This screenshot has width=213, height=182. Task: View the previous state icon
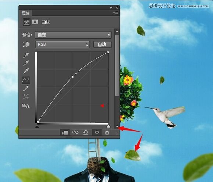click(75, 132)
